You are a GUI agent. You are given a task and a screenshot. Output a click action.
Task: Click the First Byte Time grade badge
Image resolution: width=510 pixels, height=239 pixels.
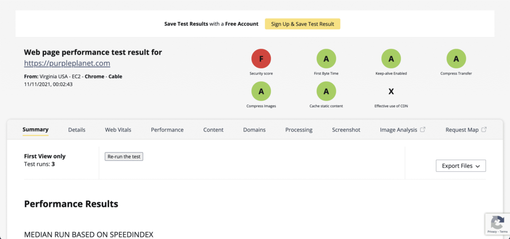326,59
